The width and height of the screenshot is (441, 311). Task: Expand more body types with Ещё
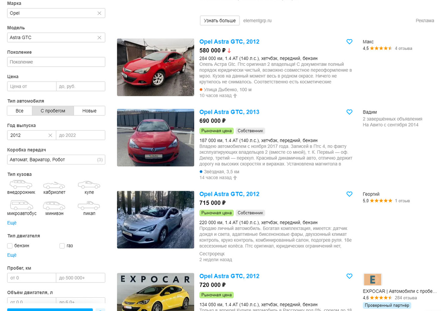[x=12, y=223]
